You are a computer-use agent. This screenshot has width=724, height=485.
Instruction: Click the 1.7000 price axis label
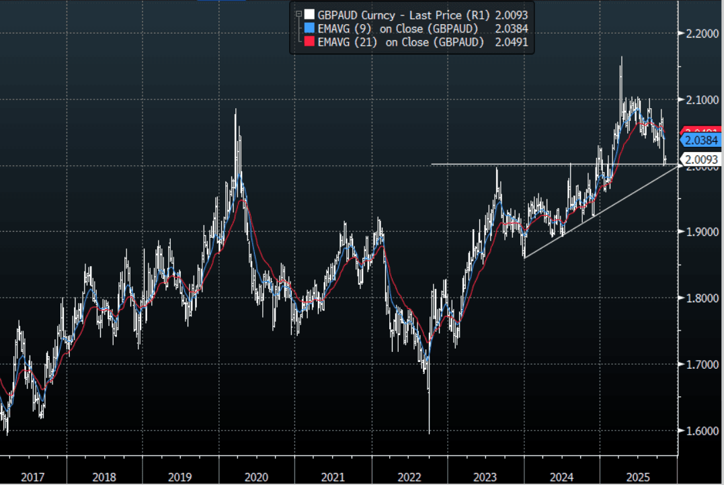pyautogui.click(x=702, y=365)
